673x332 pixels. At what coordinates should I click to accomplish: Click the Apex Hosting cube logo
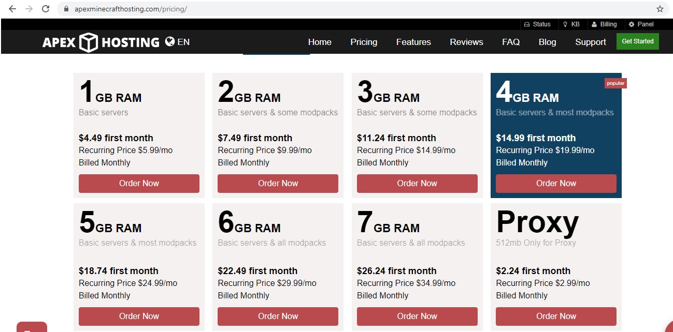click(x=89, y=42)
